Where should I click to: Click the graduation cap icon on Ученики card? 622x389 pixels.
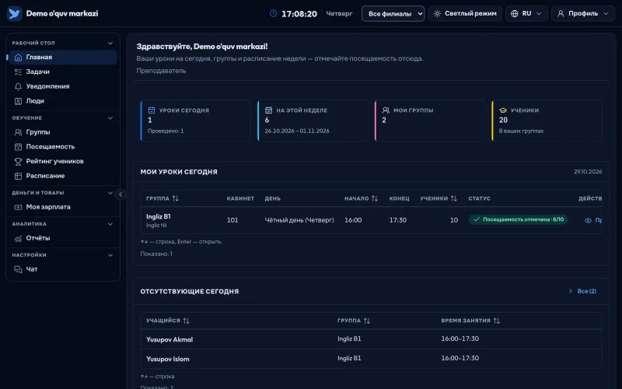pos(502,110)
